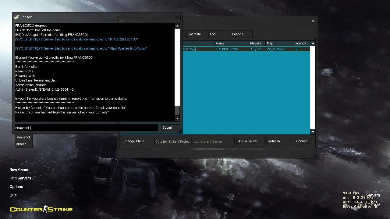Click the 'Admin Name: android' line
Screen dimensions: 390x219
[31, 85]
